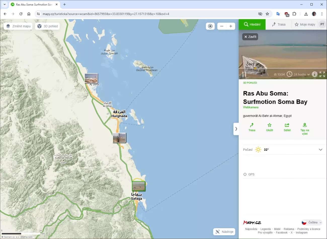The width and height of the screenshot is (327, 239).
Task: Change language from Čeština dropdown
Action: pos(312,222)
